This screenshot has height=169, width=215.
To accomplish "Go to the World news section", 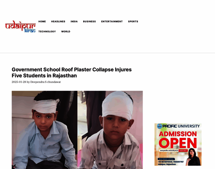I will pos(66,31).
